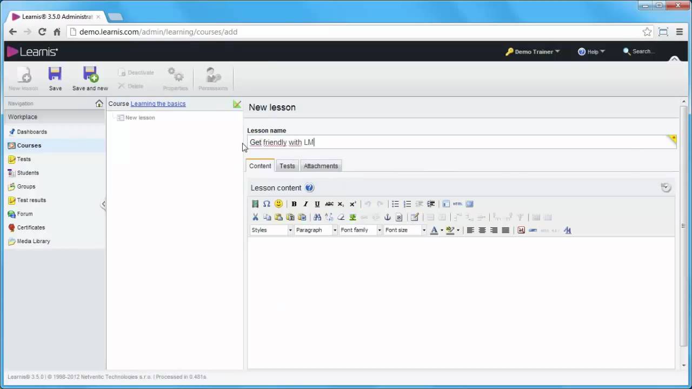Open the text color picker arrow
The image size is (692, 389).
pos(442,230)
